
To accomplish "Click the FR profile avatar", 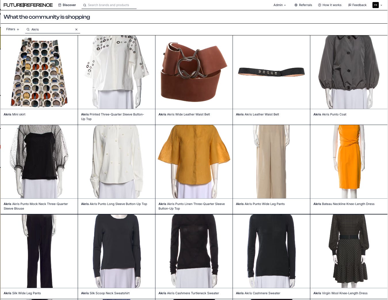I will 376,5.
